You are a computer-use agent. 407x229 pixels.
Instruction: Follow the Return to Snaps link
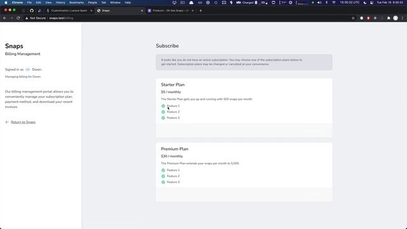pos(23,122)
